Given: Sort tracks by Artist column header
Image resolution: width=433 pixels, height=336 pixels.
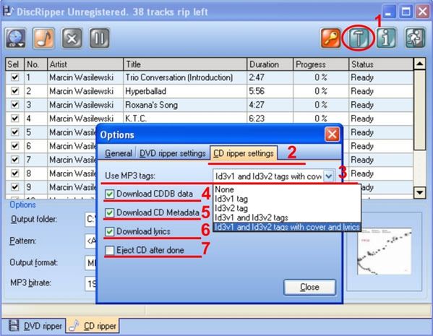Looking at the screenshot, I should (85, 64).
